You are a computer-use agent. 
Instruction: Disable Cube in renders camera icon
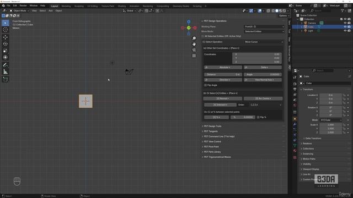coord(349,27)
